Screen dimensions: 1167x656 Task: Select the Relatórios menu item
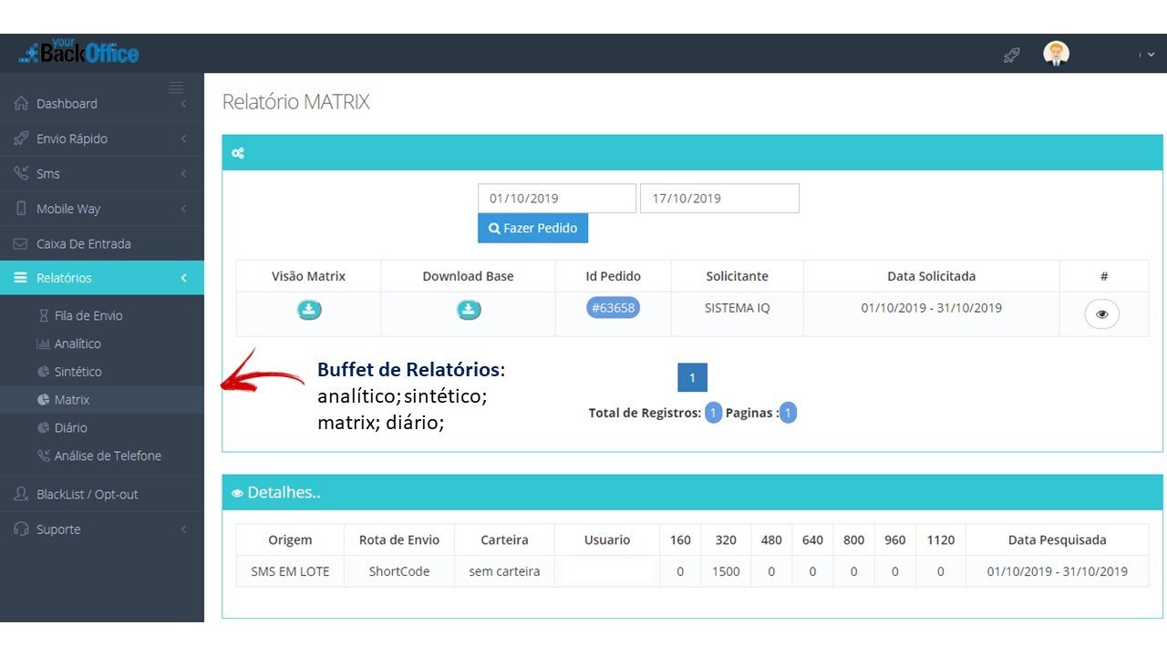pyautogui.click(x=102, y=278)
